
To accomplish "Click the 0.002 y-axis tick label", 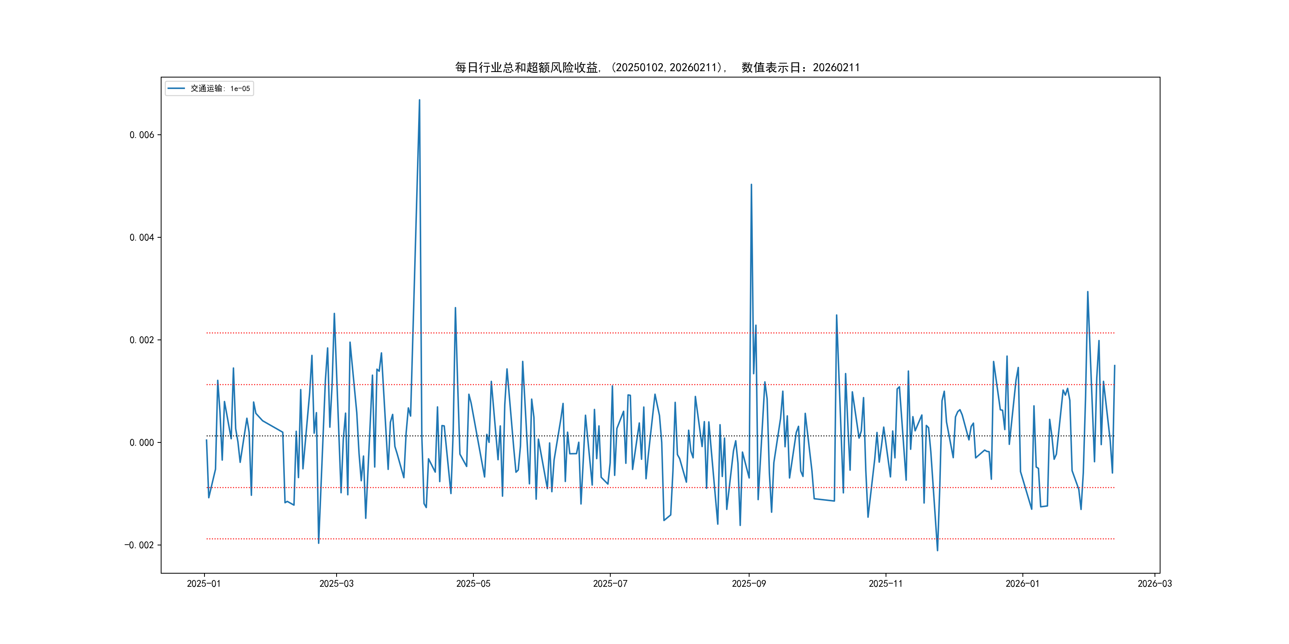I will pos(142,340).
